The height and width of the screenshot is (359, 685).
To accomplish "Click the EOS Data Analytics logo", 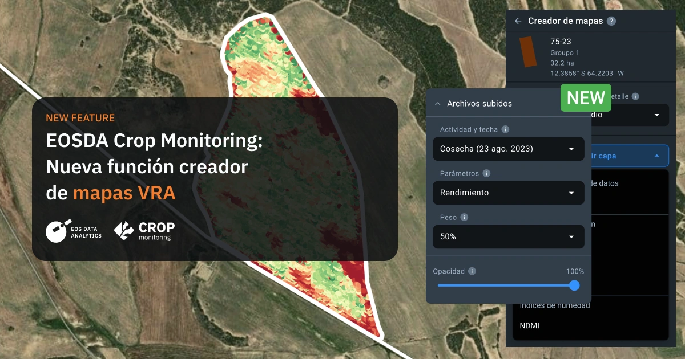I will pos(74,230).
